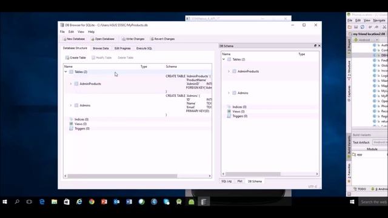
Task: Select Indices (0) in structure tree
Action: click(81, 119)
